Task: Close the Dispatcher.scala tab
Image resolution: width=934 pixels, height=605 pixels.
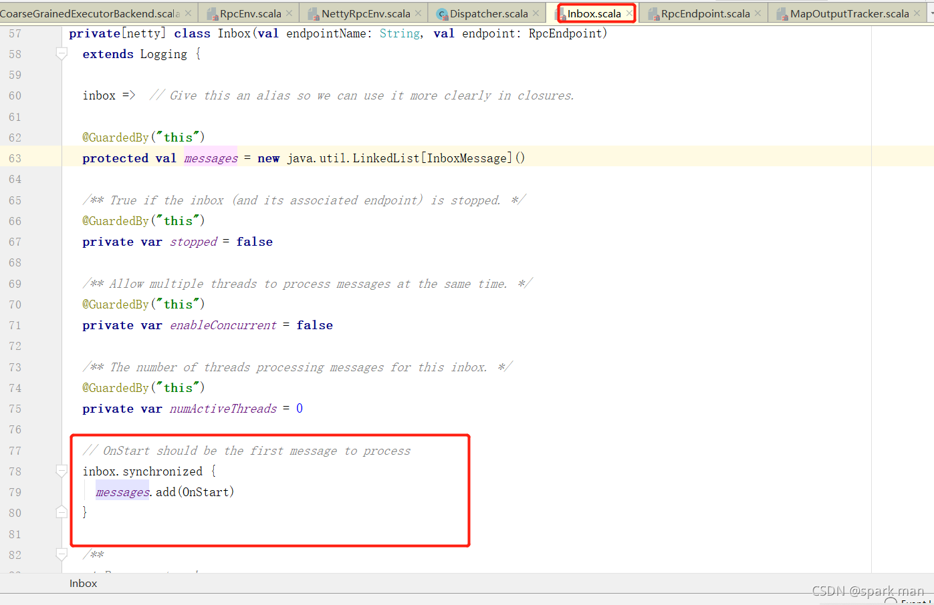Action: (536, 13)
